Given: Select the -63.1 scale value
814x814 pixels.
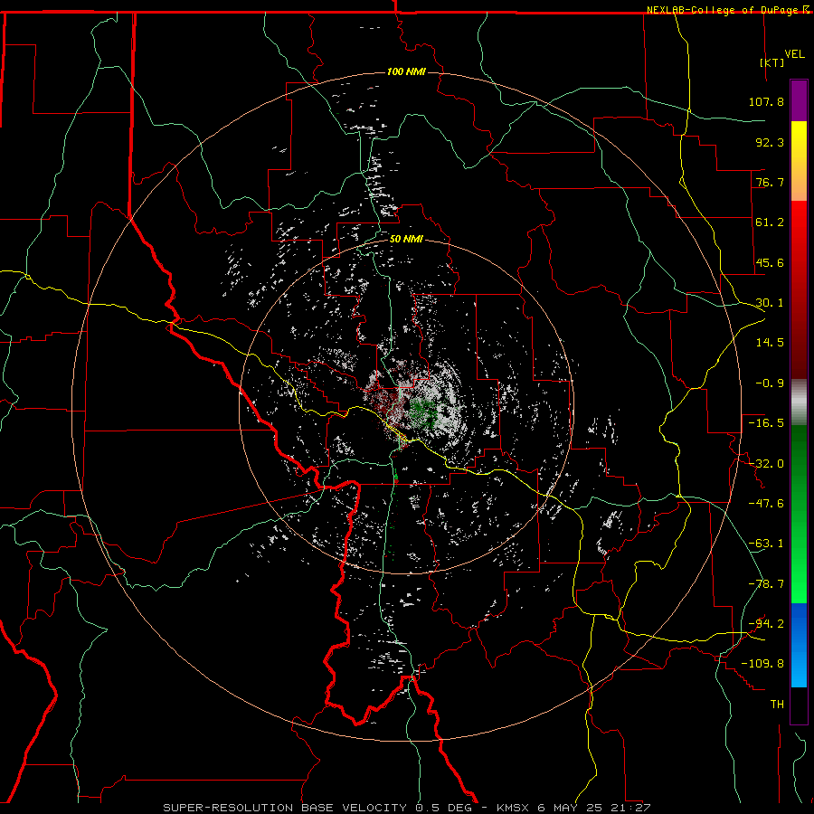Looking at the screenshot, I should 766,544.
